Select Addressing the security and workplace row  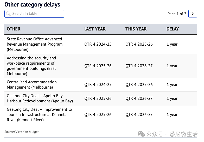101,66
